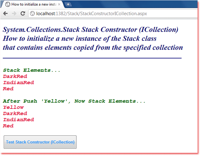This screenshot has width=202, height=156.
Task: Close the 'How to initialize' tab
Action: (x=59, y=4)
